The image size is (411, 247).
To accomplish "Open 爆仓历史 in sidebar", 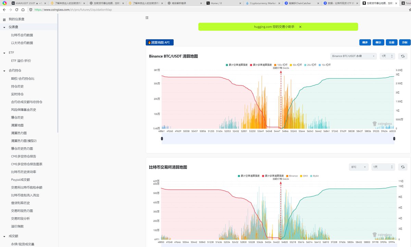I will coord(17,118).
